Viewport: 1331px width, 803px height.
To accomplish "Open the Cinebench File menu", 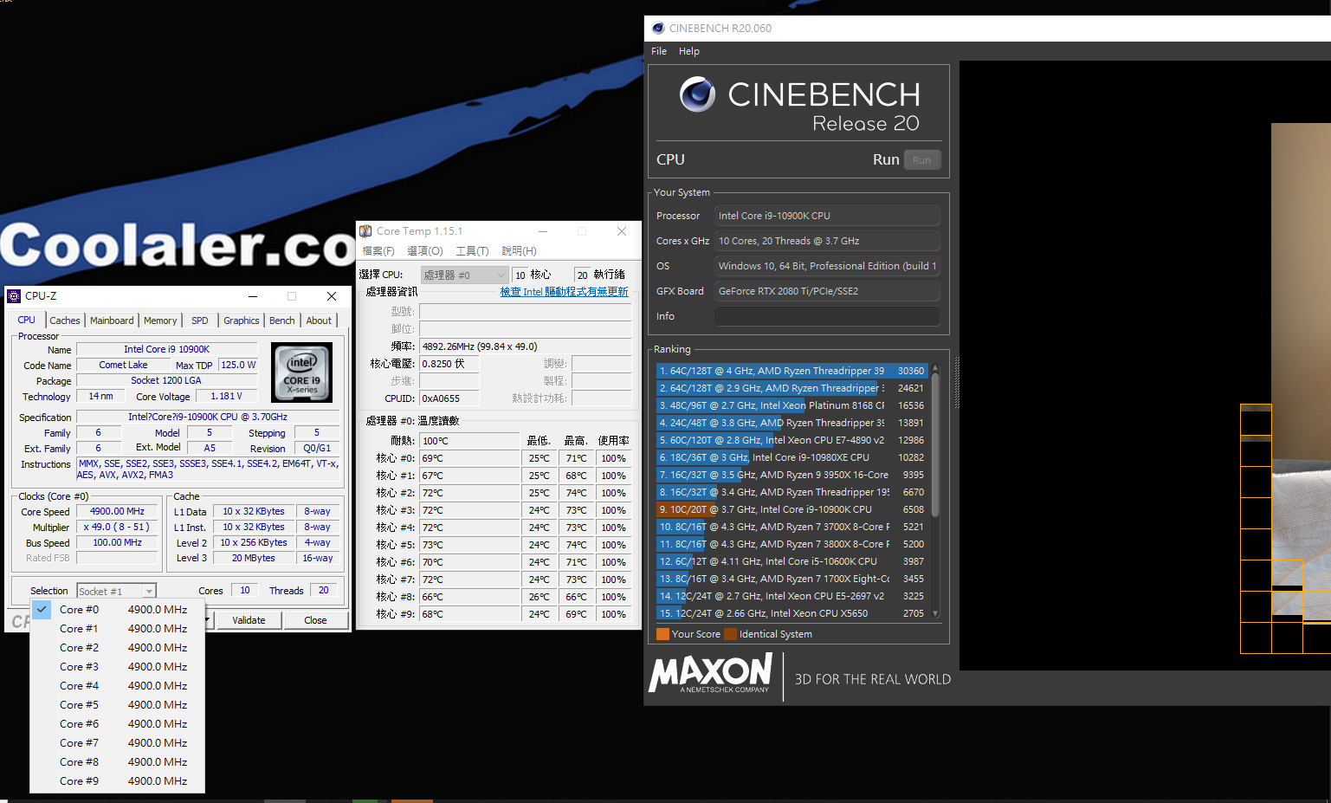I will pos(659,51).
